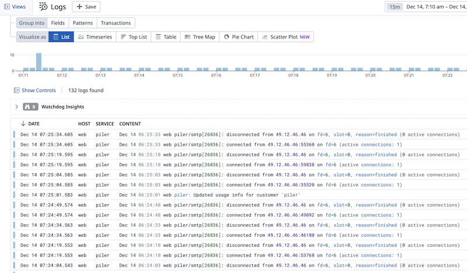Visualize as List view

point(61,37)
